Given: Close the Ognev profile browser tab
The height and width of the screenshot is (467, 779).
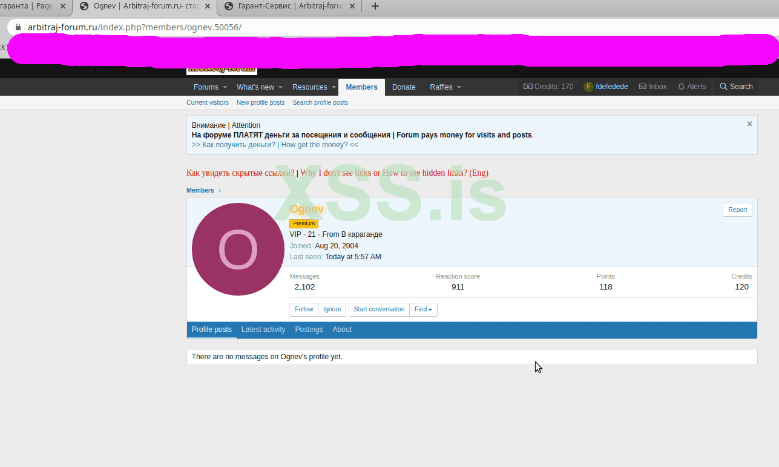Looking at the screenshot, I should point(208,6).
